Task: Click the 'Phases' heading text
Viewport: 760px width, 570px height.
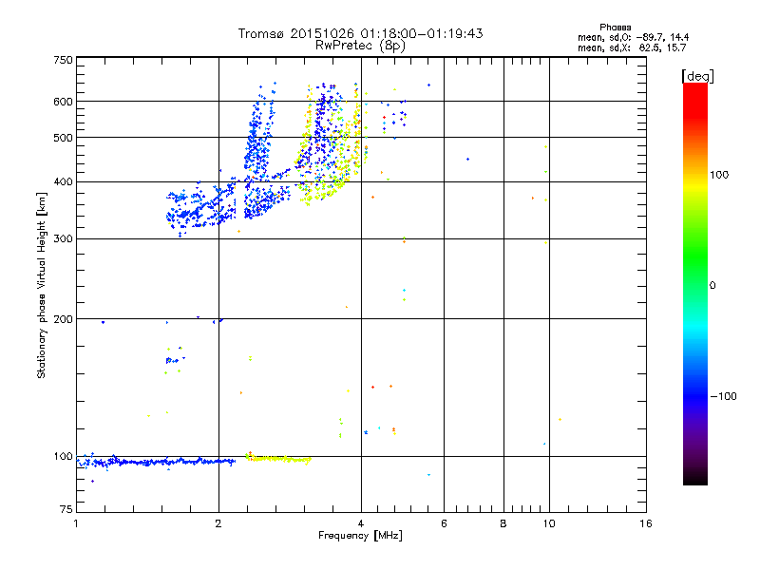Action: coord(615,28)
